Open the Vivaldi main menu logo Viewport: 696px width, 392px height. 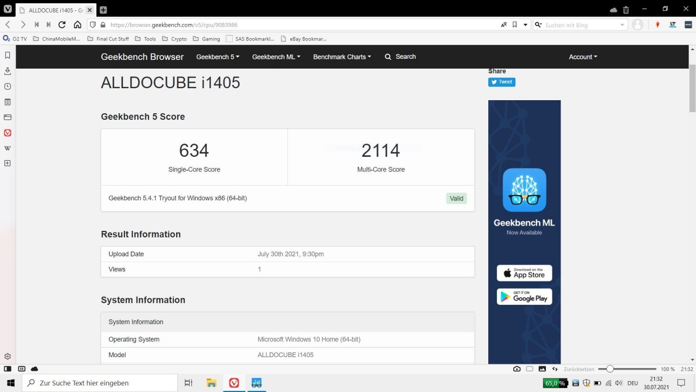point(8,10)
